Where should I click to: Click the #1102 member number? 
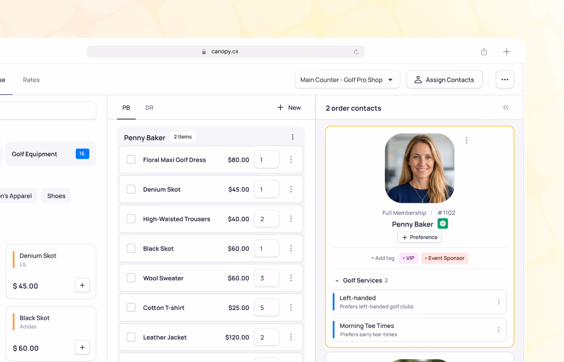click(x=446, y=213)
